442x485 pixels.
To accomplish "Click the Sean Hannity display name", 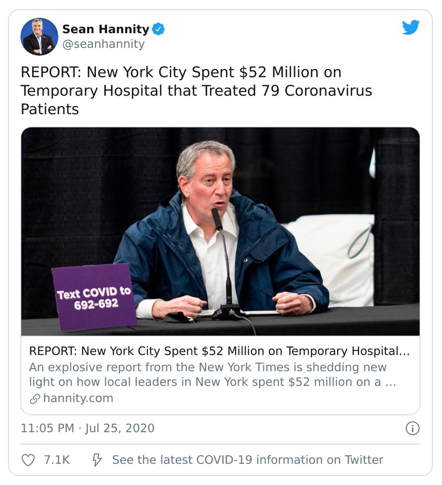I will pyautogui.click(x=106, y=29).
